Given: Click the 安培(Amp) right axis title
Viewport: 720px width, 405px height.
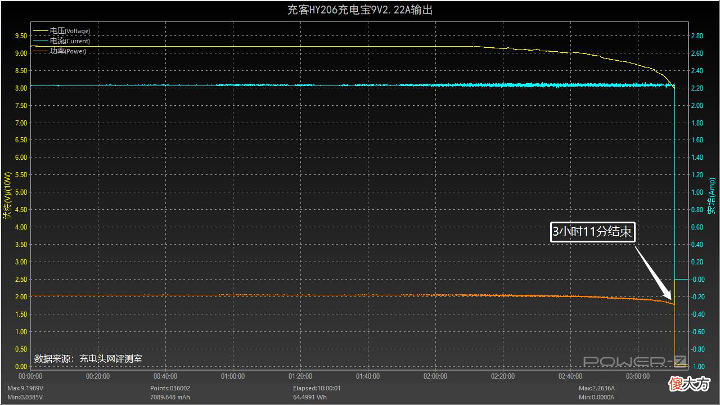Looking at the screenshot, I should coord(712,196).
